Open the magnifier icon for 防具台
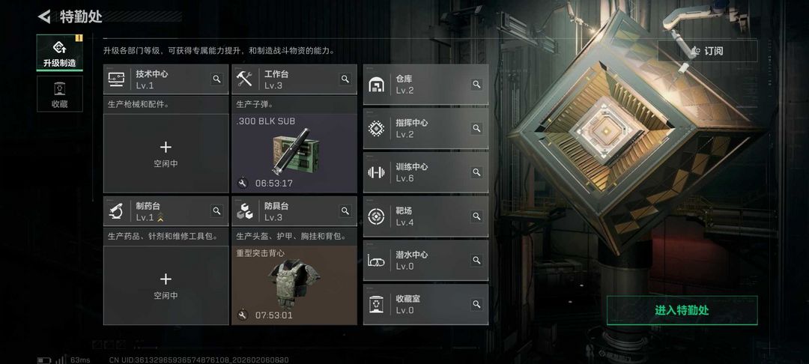 click(x=345, y=211)
